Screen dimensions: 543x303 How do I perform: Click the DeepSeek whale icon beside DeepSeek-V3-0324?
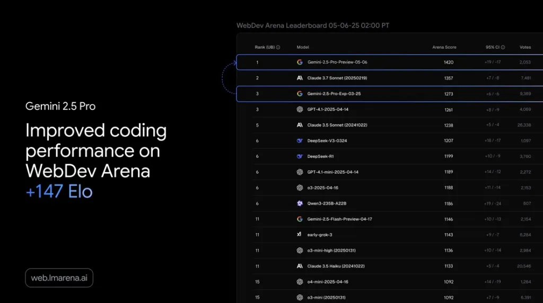point(300,141)
